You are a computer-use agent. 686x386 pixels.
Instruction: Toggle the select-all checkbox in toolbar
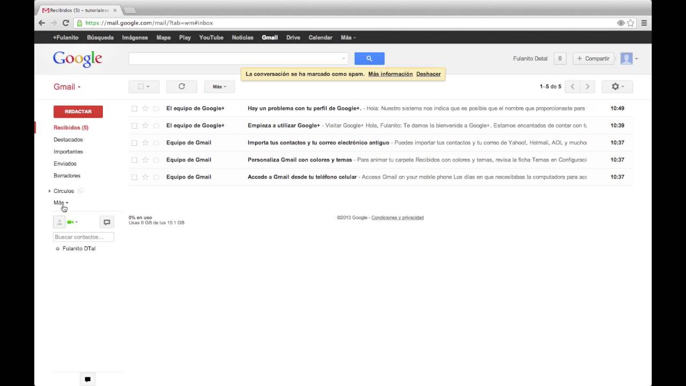pyautogui.click(x=141, y=86)
